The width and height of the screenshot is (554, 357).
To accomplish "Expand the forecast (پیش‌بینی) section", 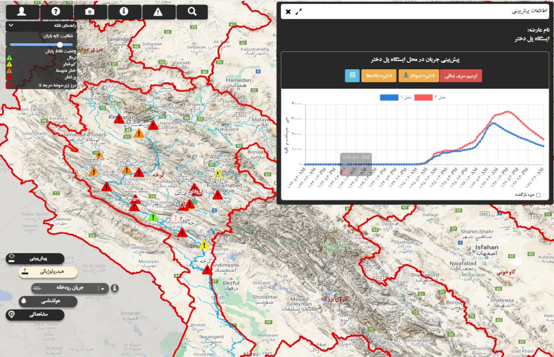I will click(x=35, y=259).
